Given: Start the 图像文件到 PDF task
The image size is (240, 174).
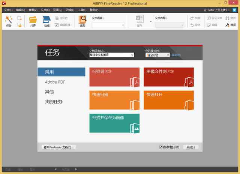Looking at the screenshot, I should [x=169, y=77].
